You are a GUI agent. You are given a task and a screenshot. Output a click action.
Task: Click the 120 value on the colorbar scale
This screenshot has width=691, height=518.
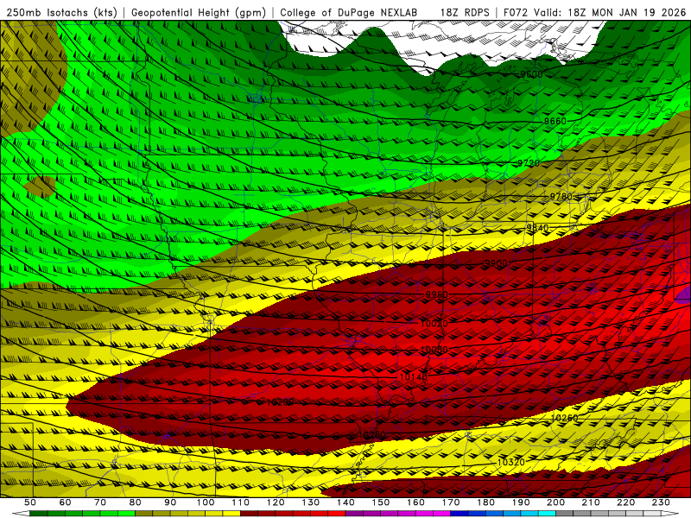point(276,502)
